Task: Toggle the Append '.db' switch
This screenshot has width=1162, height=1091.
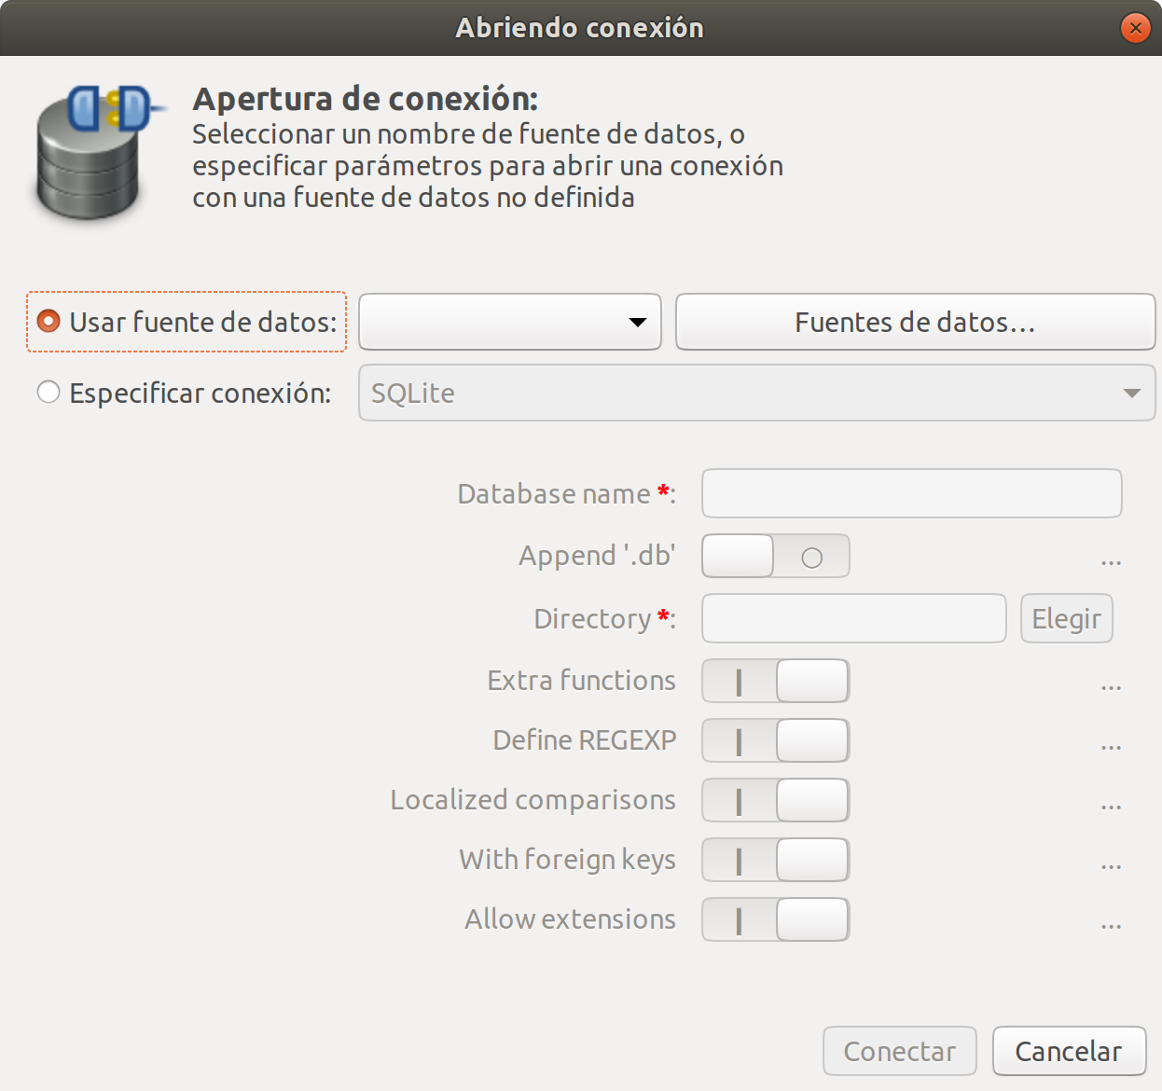Action: coord(775,556)
